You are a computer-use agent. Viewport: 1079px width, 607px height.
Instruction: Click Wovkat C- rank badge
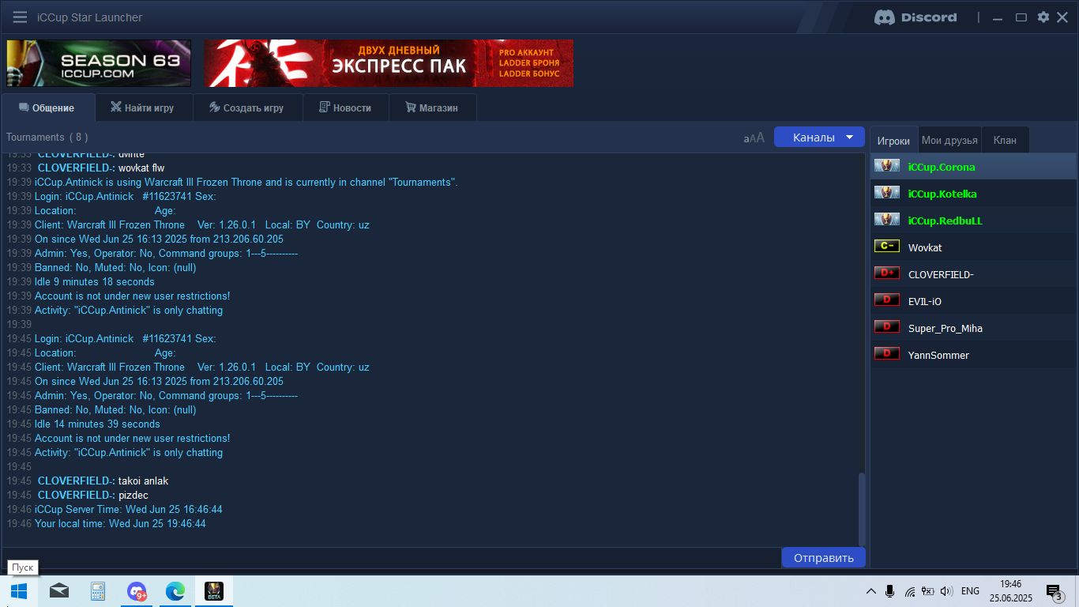point(887,247)
